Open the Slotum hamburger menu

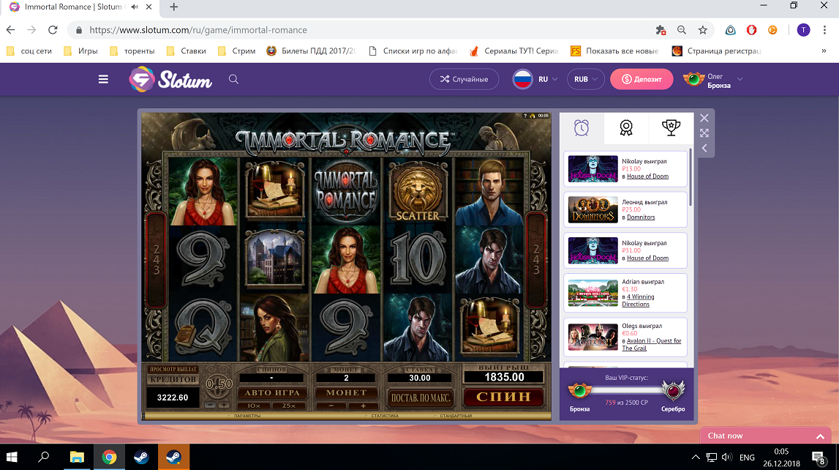(x=103, y=79)
